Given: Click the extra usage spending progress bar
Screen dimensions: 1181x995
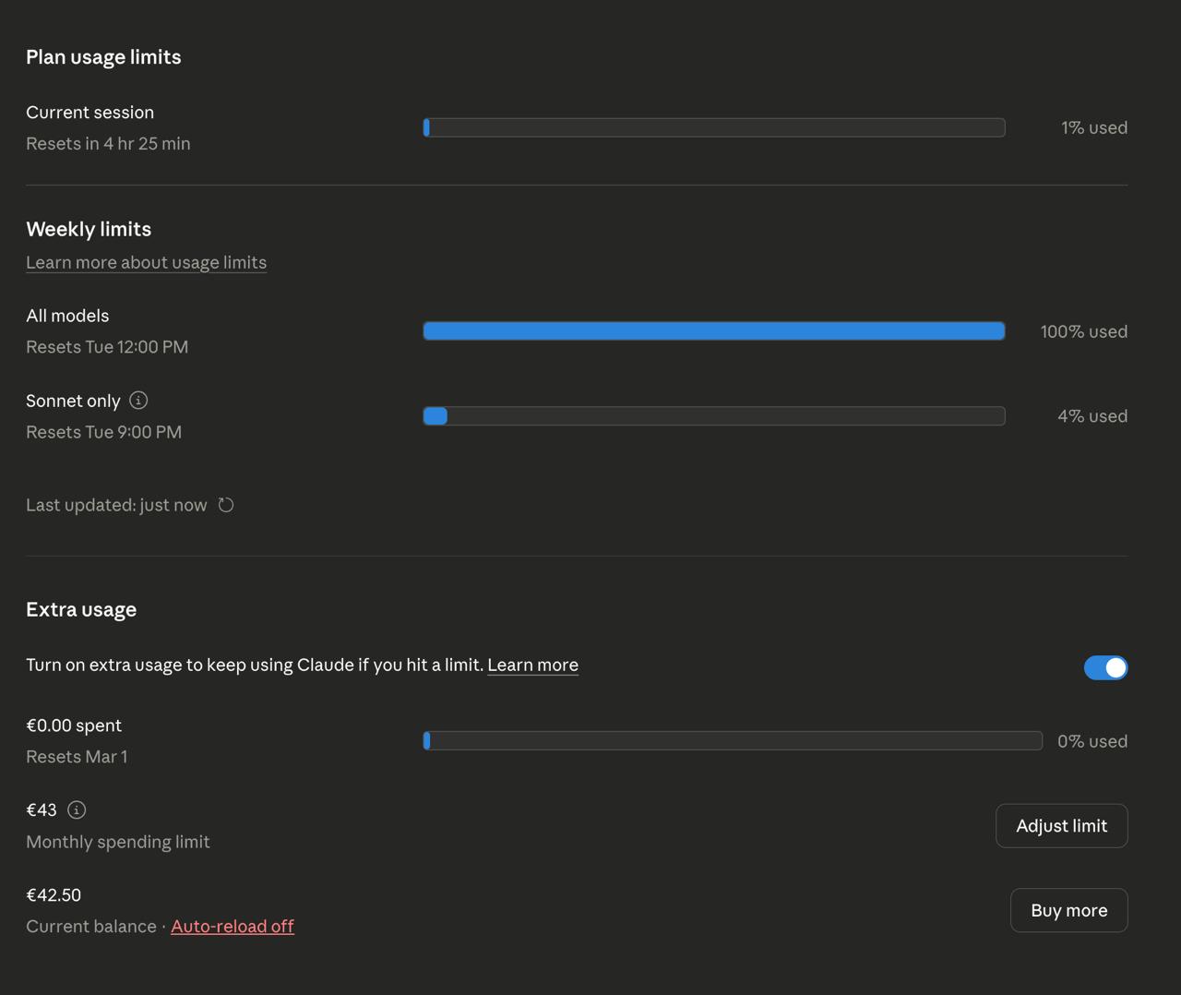Looking at the screenshot, I should 733,741.
